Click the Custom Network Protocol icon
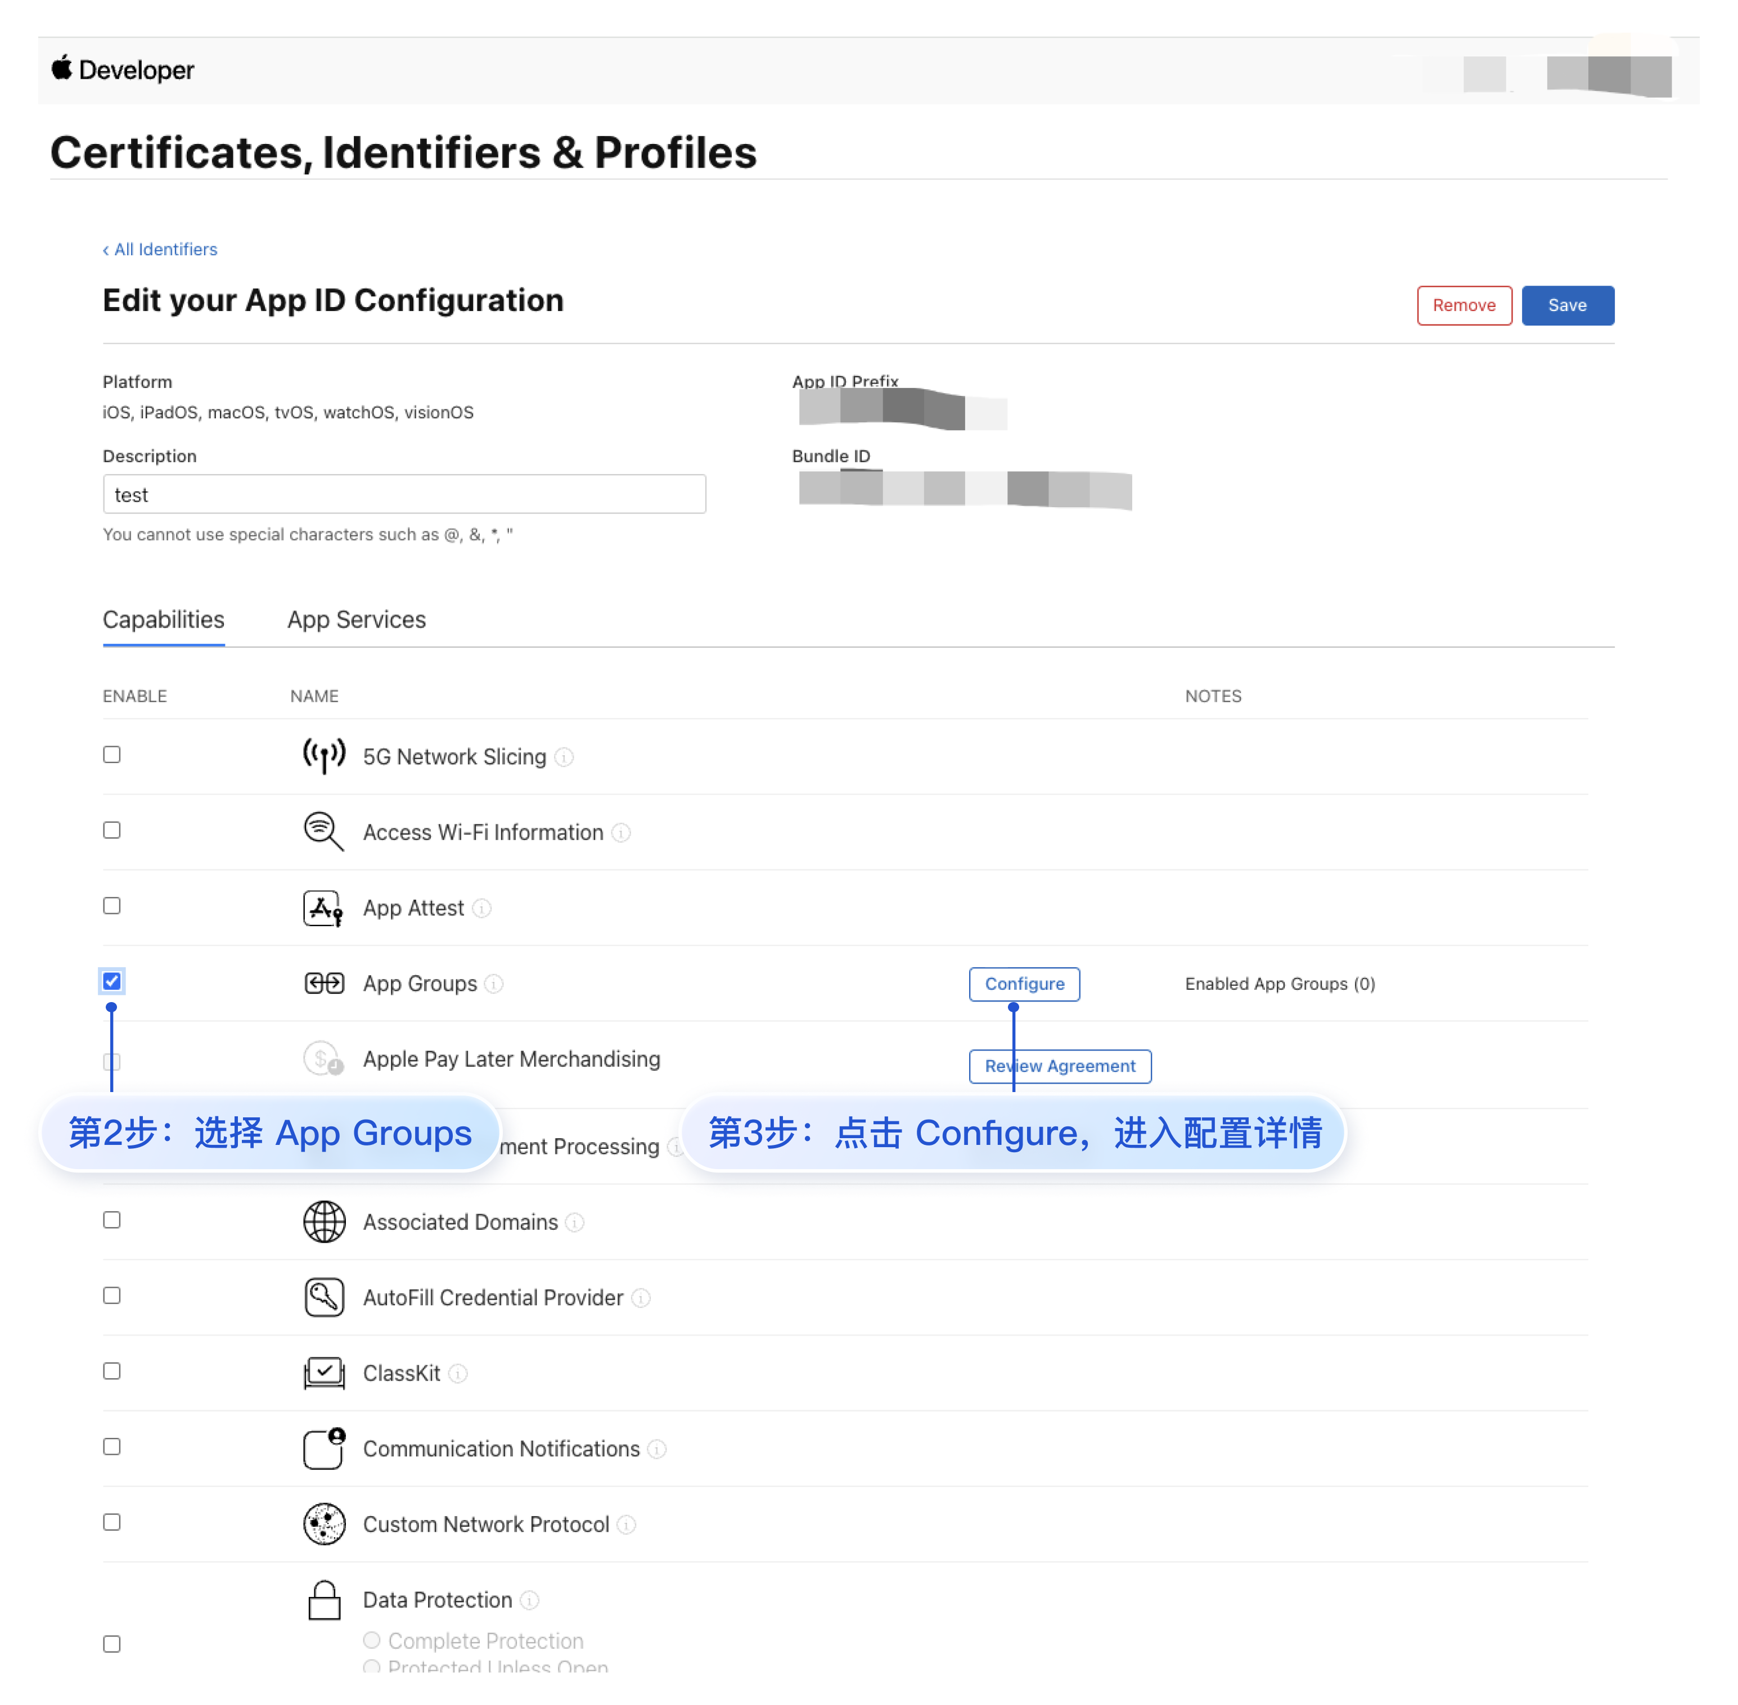 click(323, 1524)
